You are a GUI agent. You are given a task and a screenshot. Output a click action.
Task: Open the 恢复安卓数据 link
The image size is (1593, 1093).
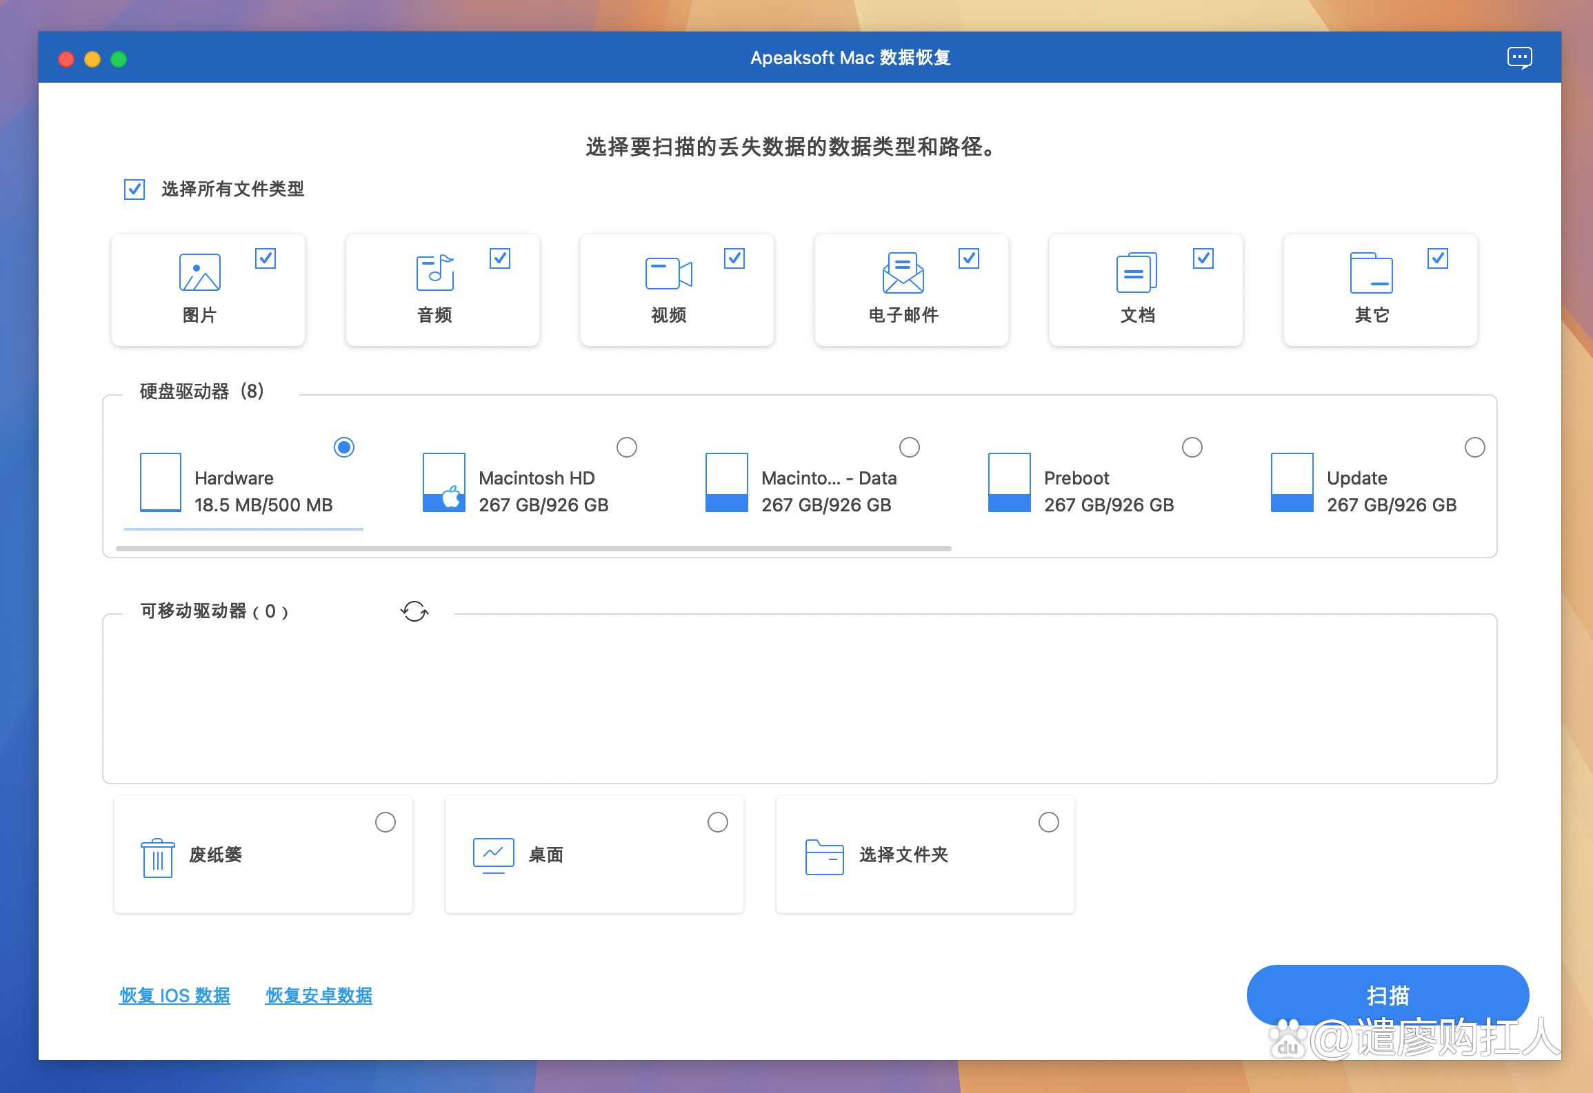tap(319, 996)
